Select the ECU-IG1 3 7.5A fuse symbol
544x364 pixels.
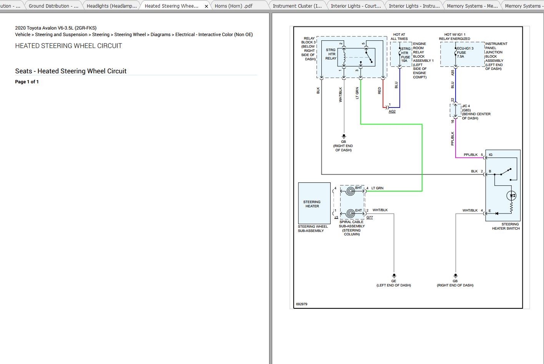pos(455,53)
